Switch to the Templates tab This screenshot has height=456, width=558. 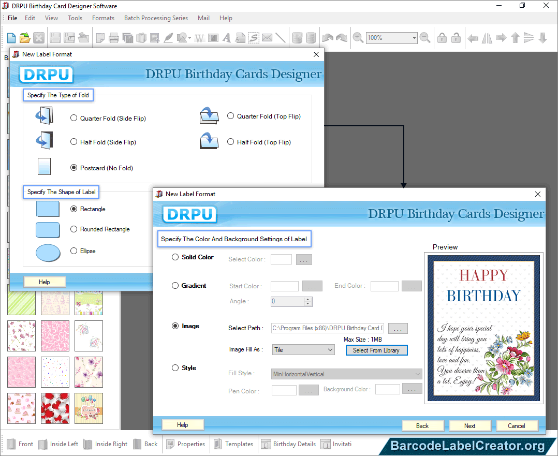(233, 444)
